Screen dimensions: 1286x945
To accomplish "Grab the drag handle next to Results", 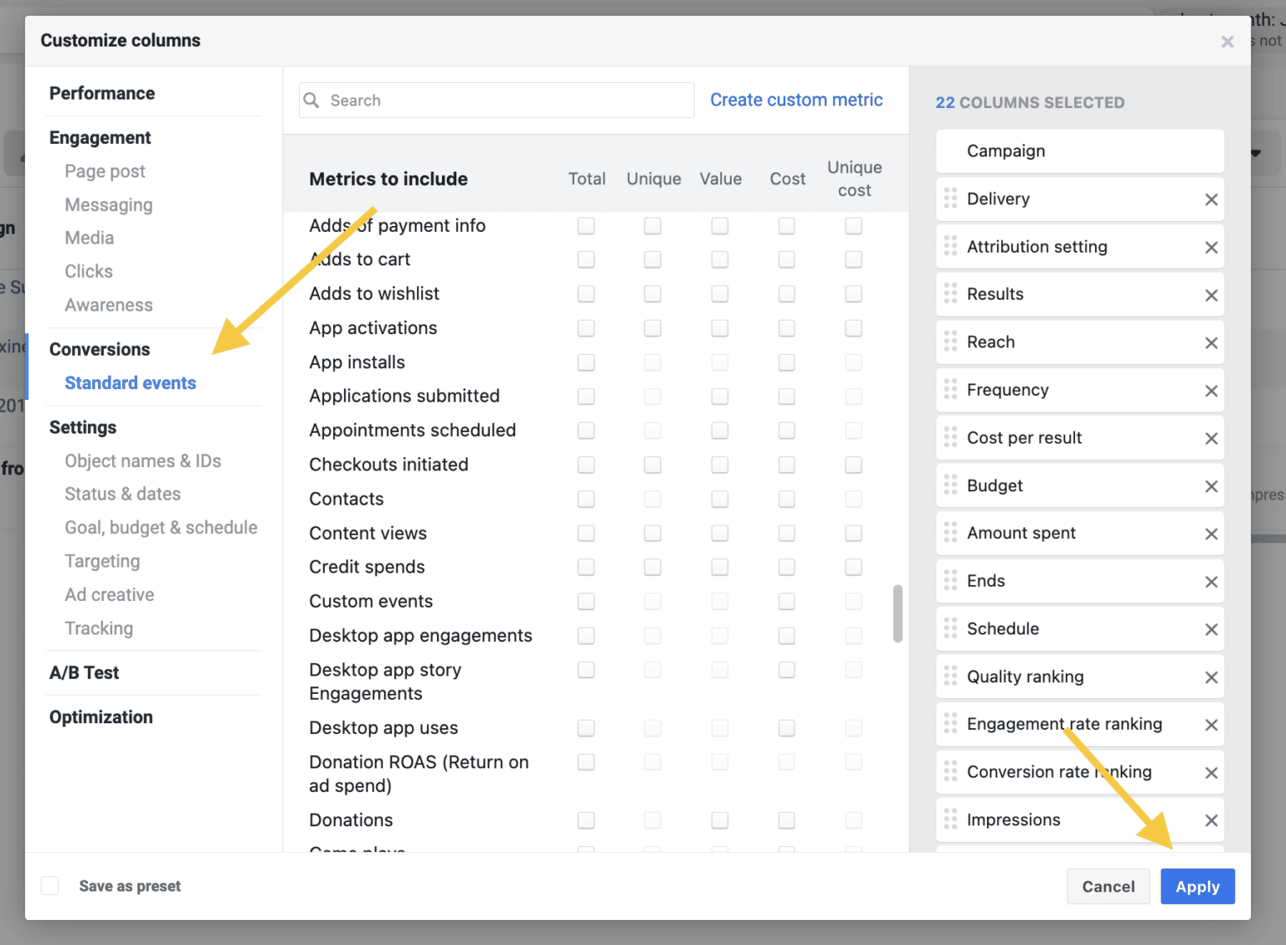I will tap(950, 294).
